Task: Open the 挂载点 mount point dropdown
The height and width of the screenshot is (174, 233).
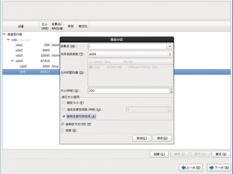Action: 170,46
